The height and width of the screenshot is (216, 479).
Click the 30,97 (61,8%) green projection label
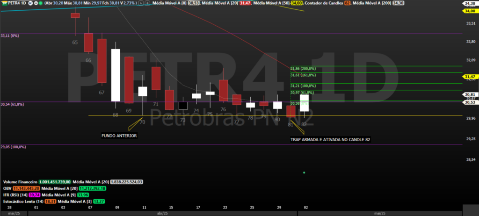tap(302, 92)
